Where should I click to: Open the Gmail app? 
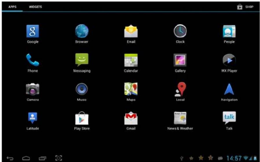coord(131,118)
